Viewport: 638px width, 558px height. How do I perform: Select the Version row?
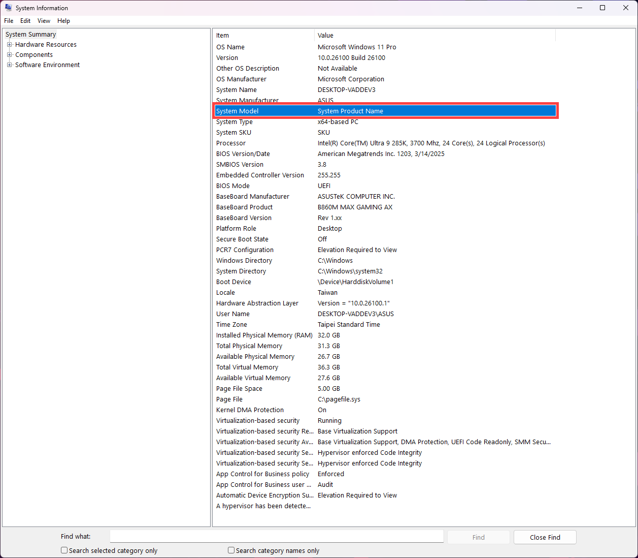(x=385, y=58)
